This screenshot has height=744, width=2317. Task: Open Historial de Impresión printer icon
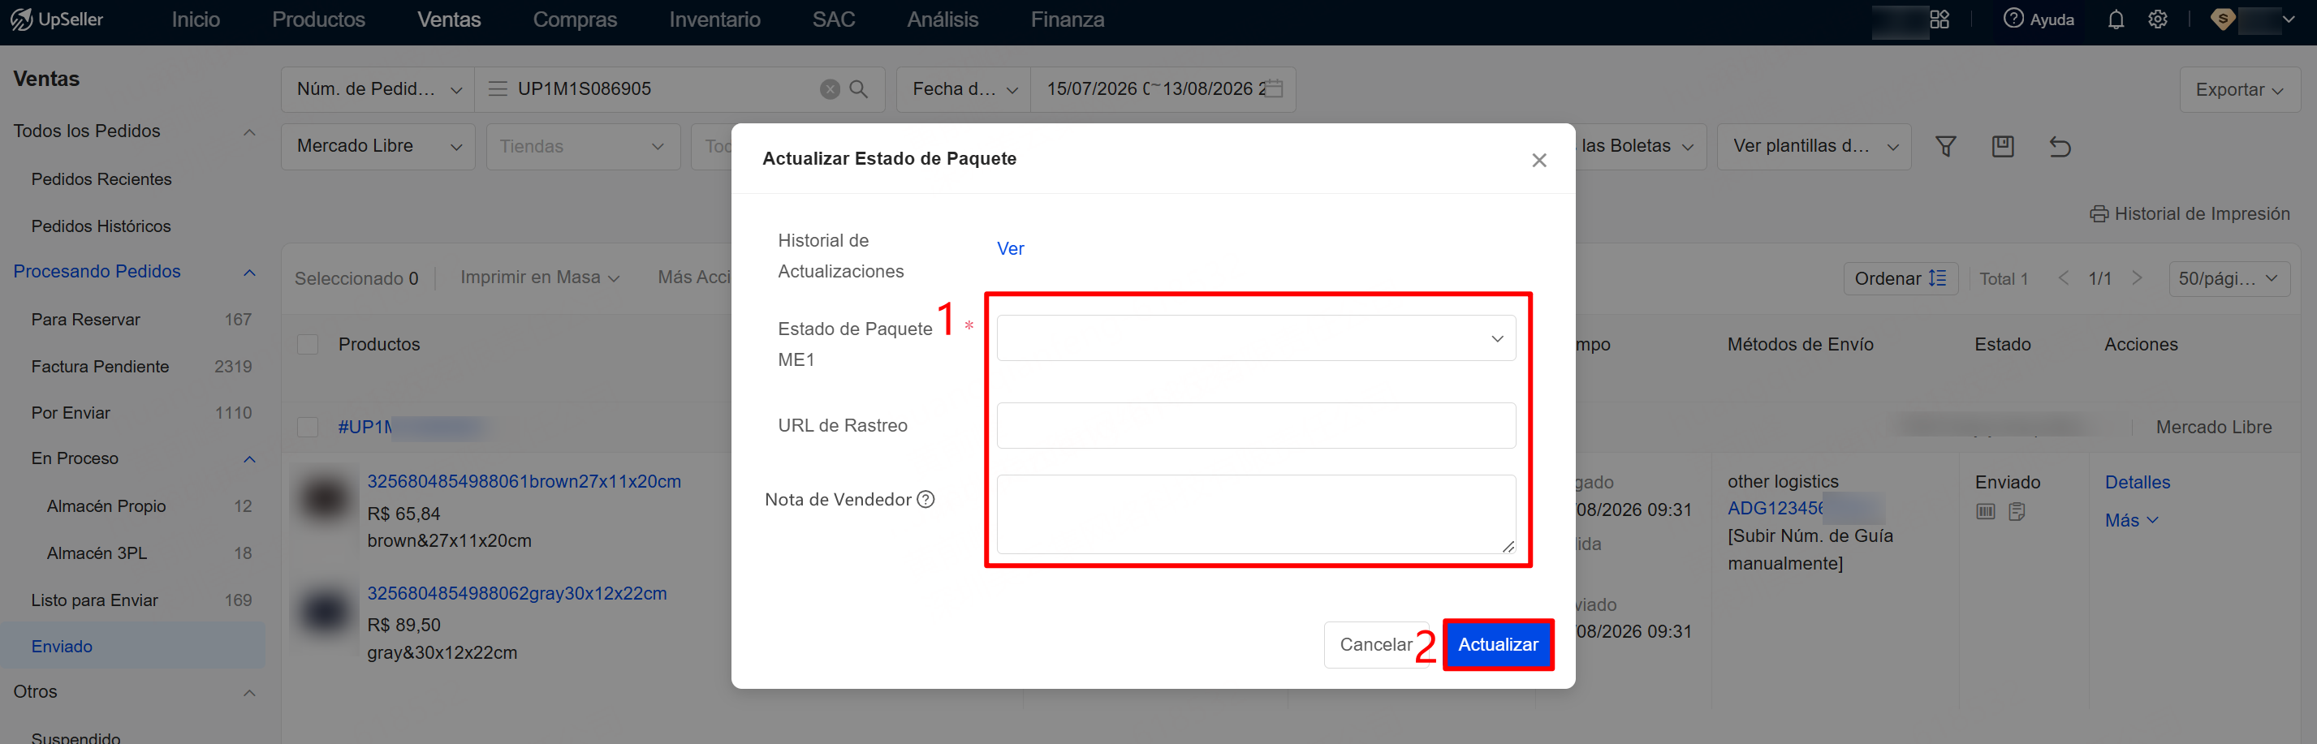(x=2099, y=214)
